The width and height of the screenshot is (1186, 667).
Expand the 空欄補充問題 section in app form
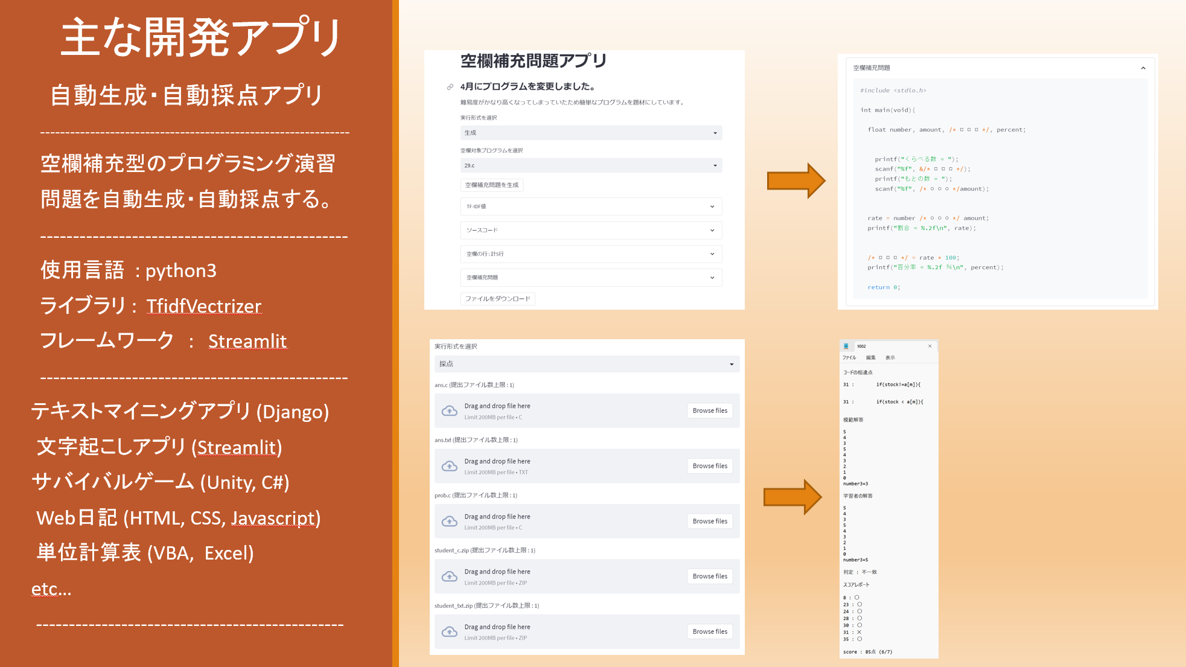click(591, 278)
